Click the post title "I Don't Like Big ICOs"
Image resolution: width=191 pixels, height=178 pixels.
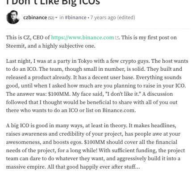[53, 2]
